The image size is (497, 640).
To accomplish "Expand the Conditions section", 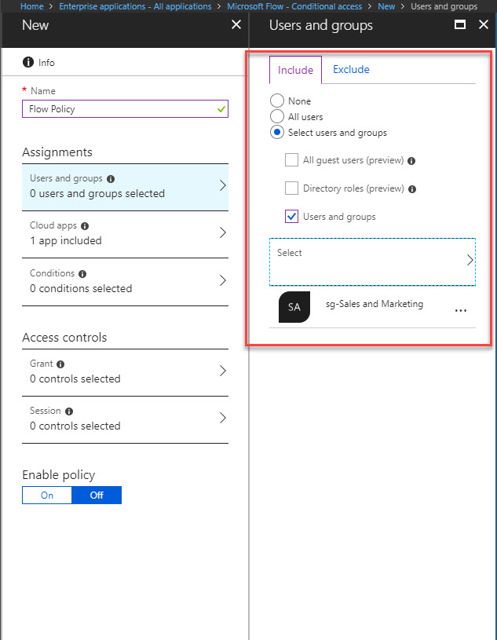I will [125, 282].
